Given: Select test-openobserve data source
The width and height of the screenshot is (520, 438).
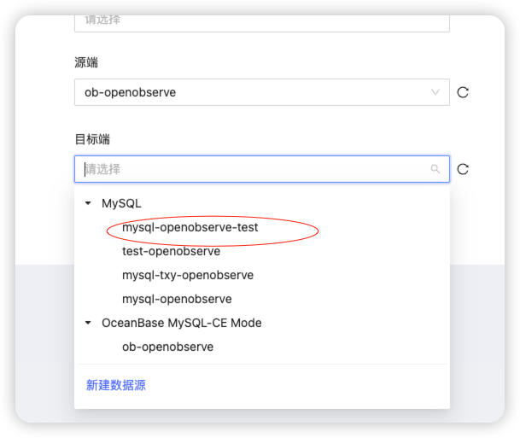Looking at the screenshot, I should point(171,251).
